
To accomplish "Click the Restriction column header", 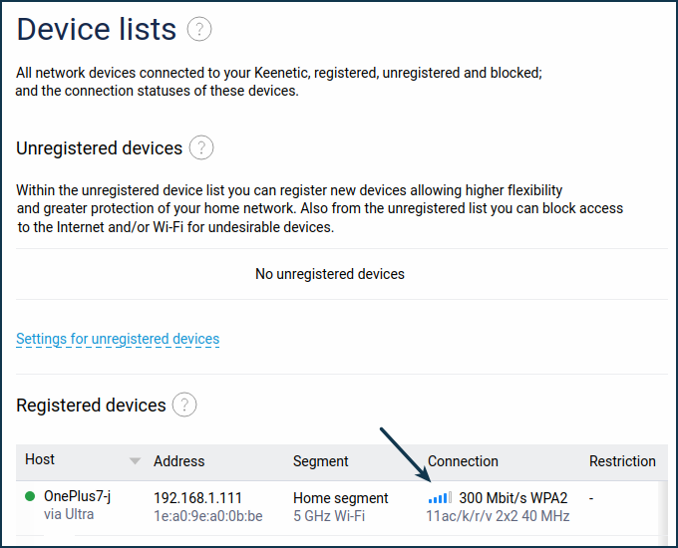I will click(x=622, y=461).
